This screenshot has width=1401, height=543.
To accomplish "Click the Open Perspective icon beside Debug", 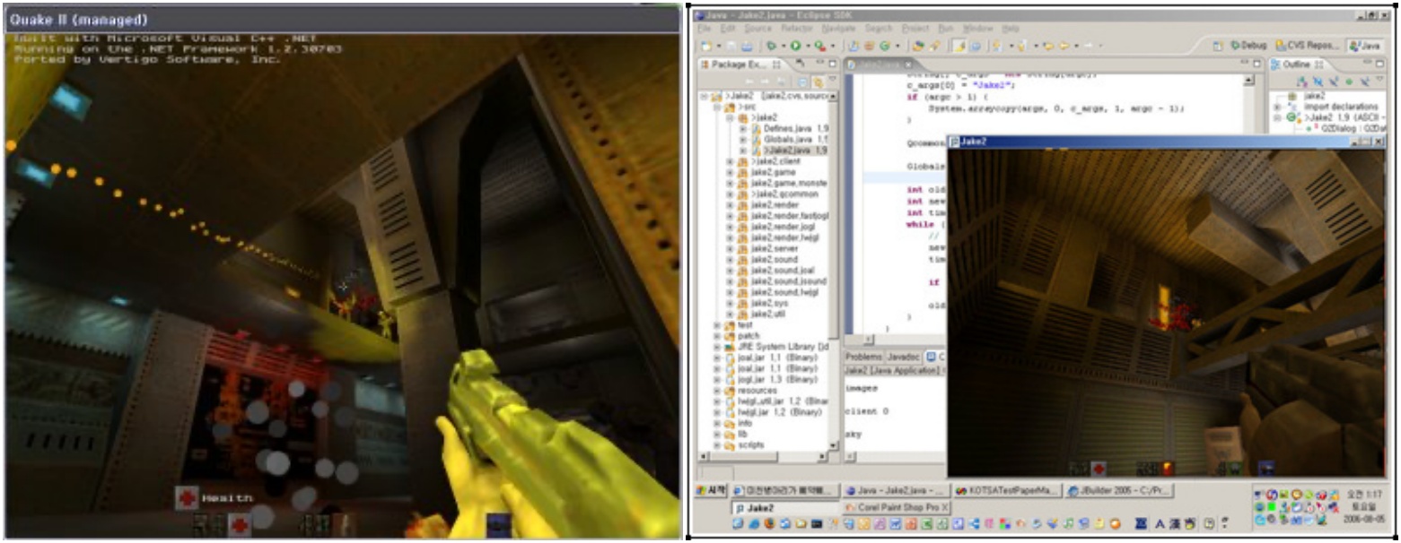I will pyautogui.click(x=1218, y=45).
